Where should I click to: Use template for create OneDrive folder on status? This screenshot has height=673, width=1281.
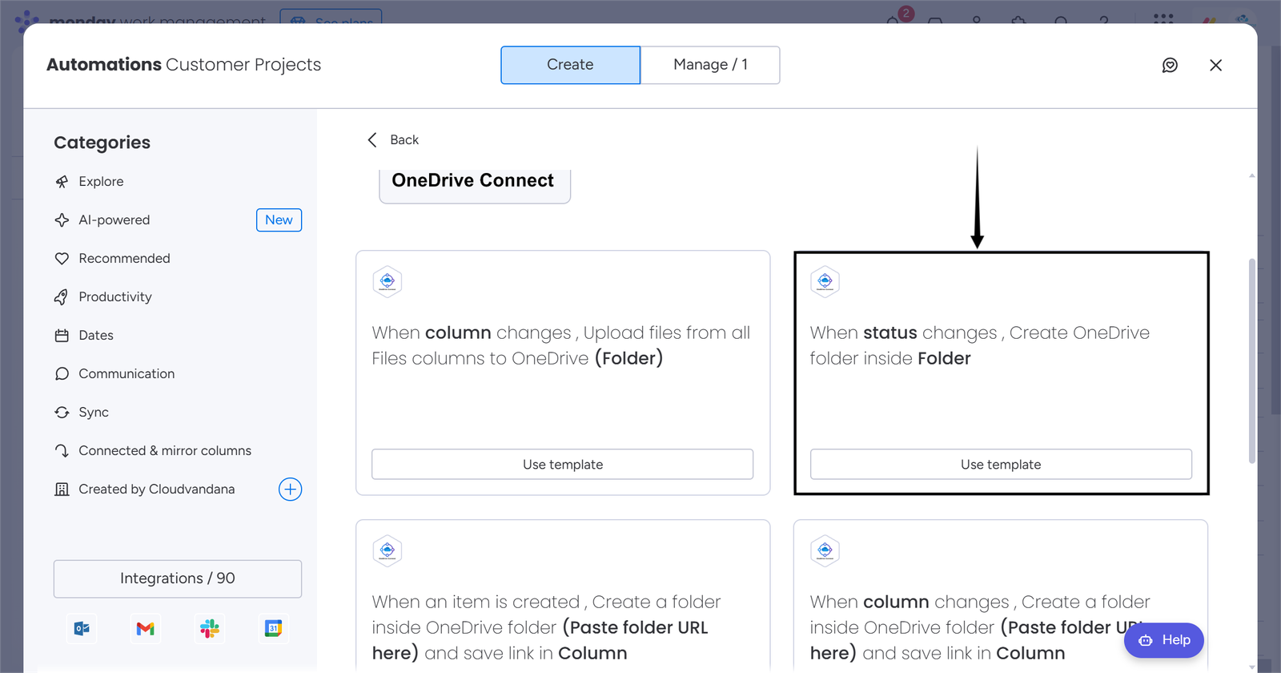(x=1001, y=465)
